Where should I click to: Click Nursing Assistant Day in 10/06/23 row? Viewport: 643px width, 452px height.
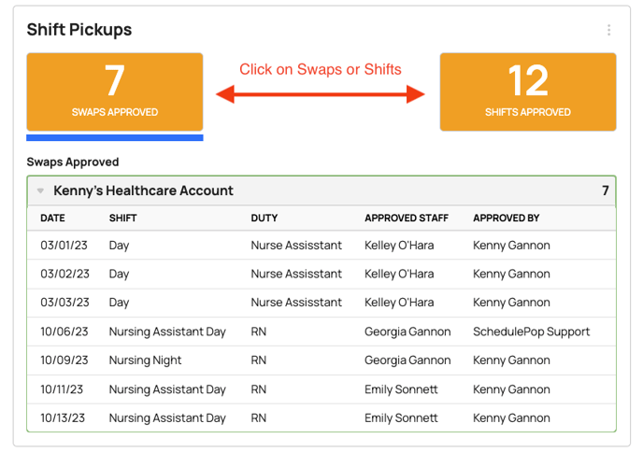(167, 332)
